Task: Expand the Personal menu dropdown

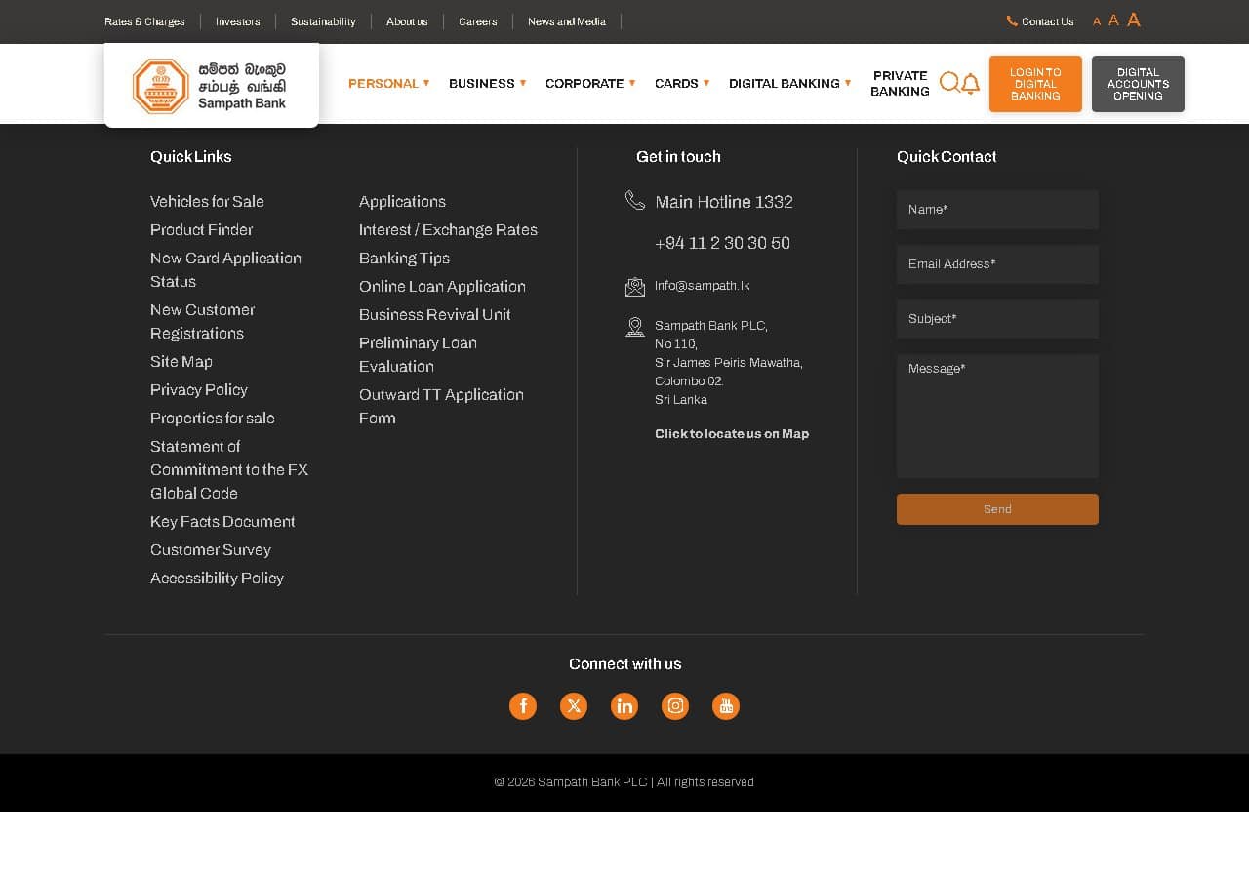Action: click(389, 83)
